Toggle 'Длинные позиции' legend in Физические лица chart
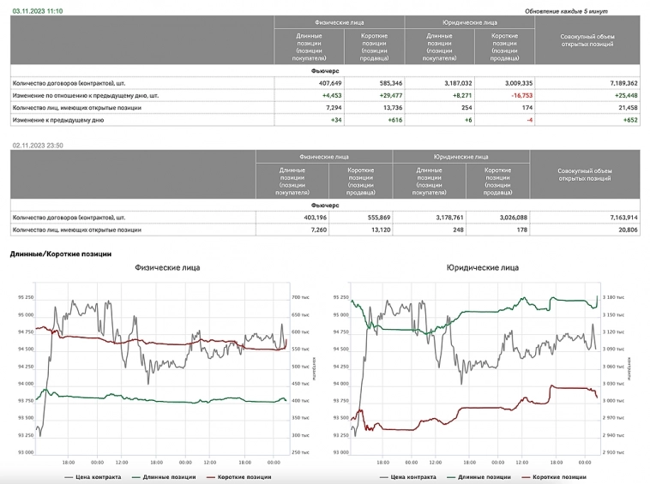This screenshot has width=650, height=484. (164, 476)
